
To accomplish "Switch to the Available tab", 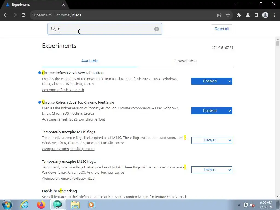I will (x=90, y=61).
